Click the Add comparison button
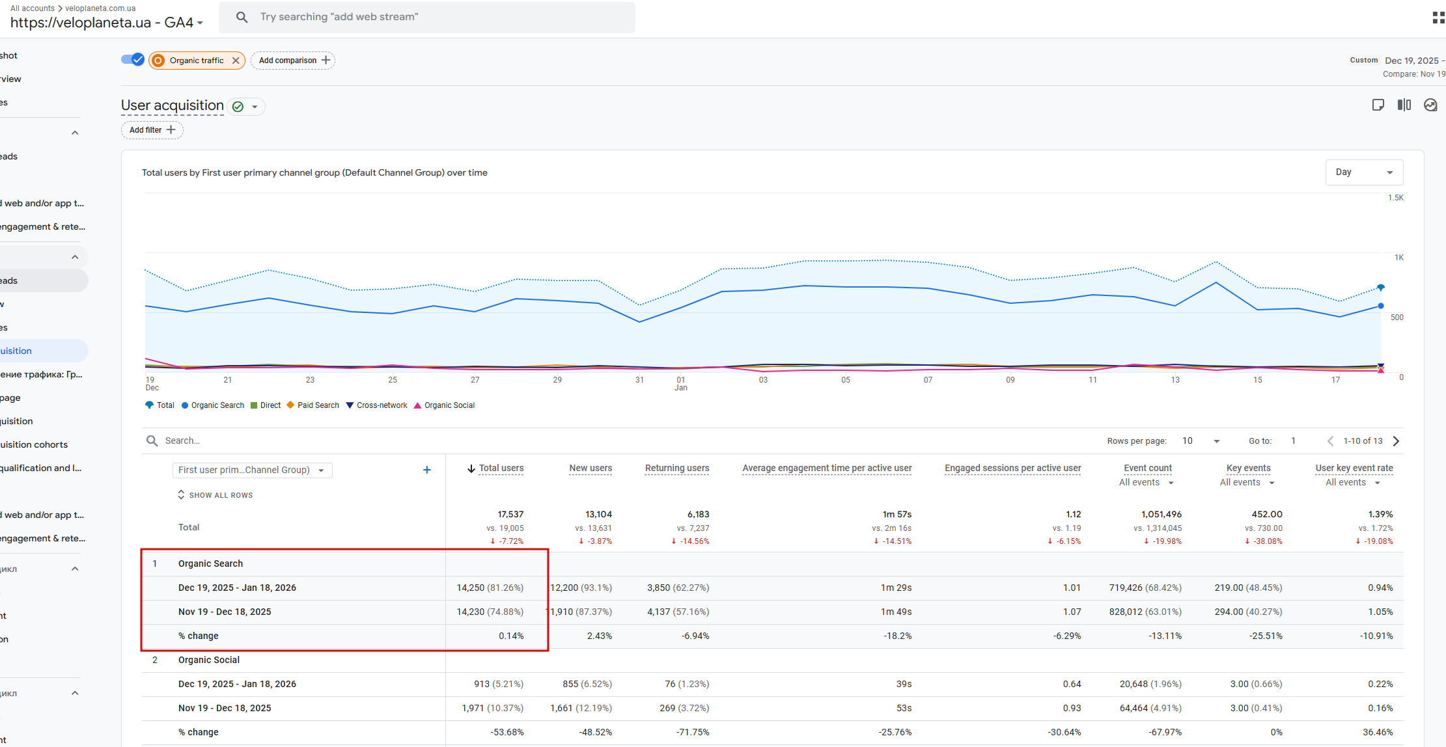 tap(293, 61)
